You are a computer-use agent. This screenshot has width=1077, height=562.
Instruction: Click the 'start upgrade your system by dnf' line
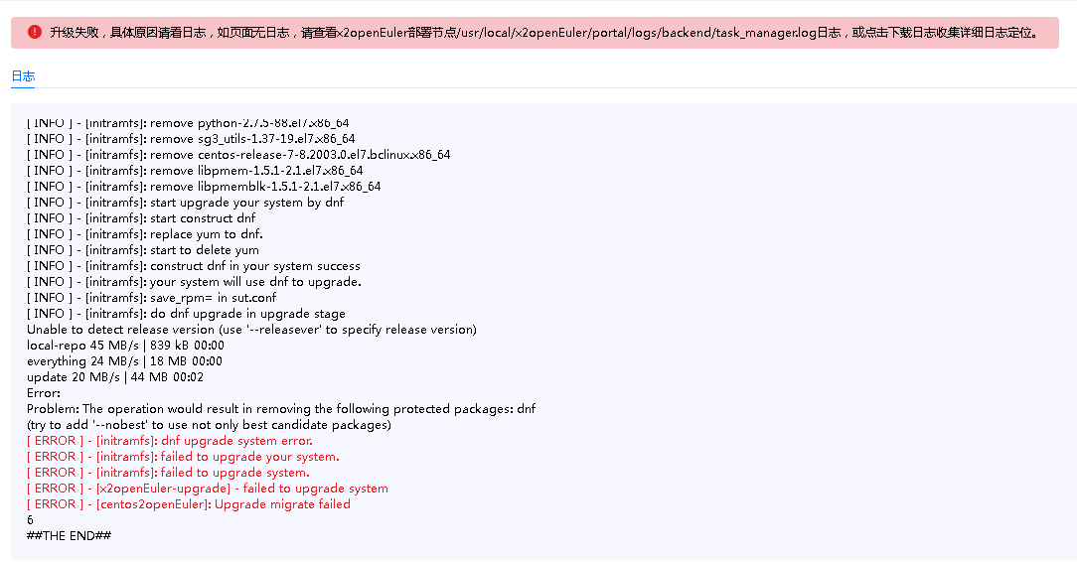click(186, 203)
